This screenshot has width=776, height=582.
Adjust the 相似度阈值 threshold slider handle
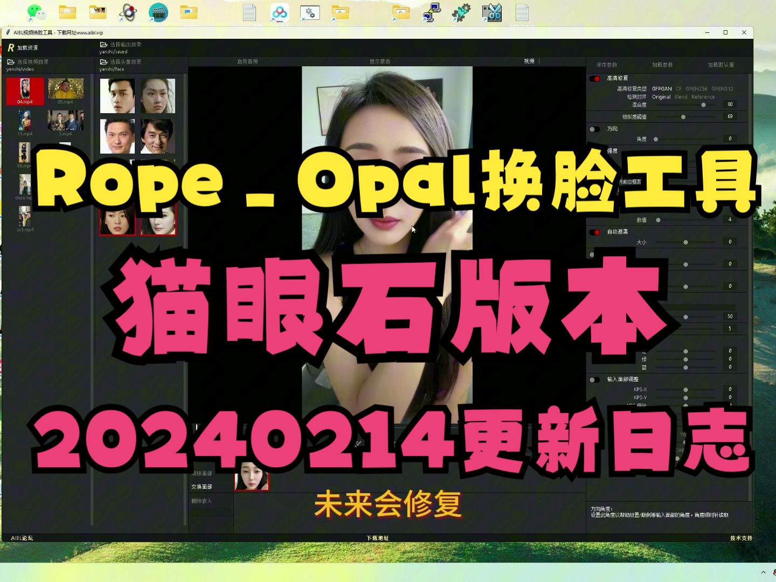click(x=683, y=117)
